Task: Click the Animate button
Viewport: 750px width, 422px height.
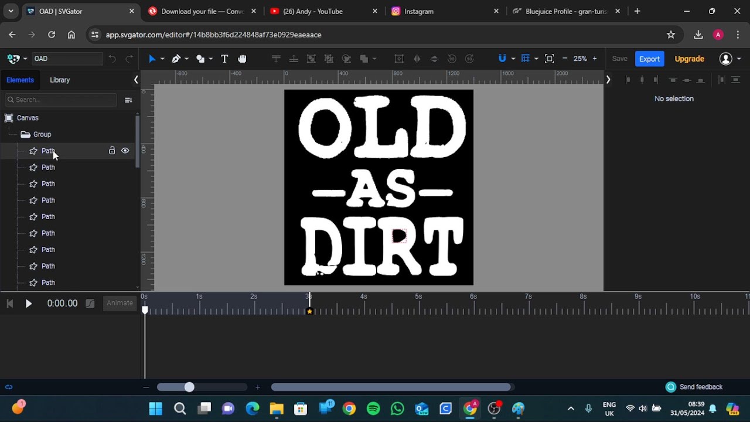Action: (x=120, y=303)
